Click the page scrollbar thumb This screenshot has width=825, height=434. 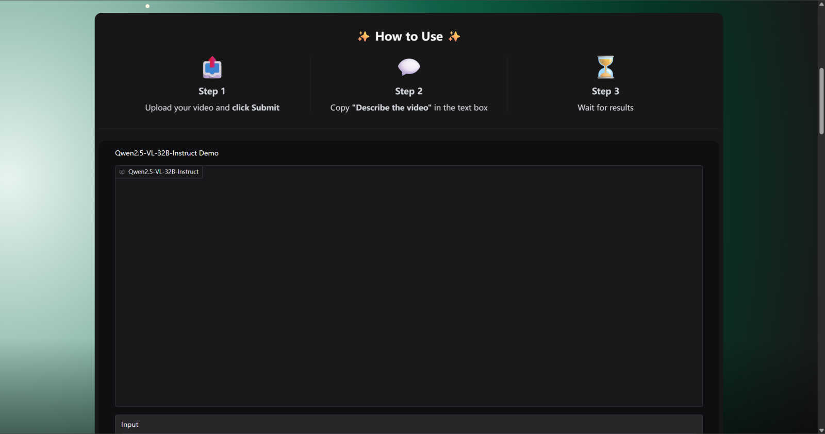click(x=821, y=101)
